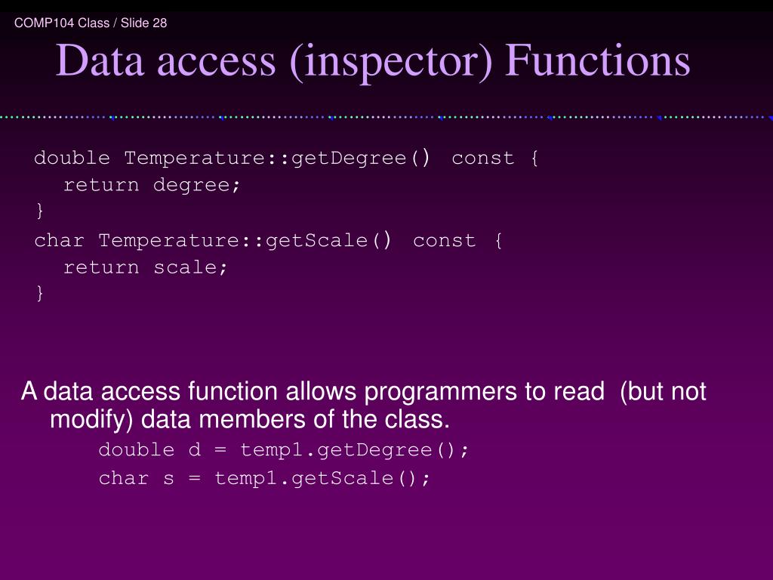The width and height of the screenshot is (773, 580).
Task: Click the 'char Temperature::getScale() const {' code line
Action: pos(268,241)
